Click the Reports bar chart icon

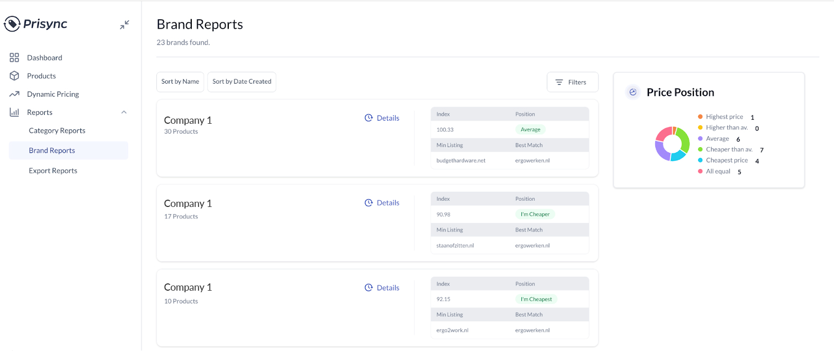point(15,112)
